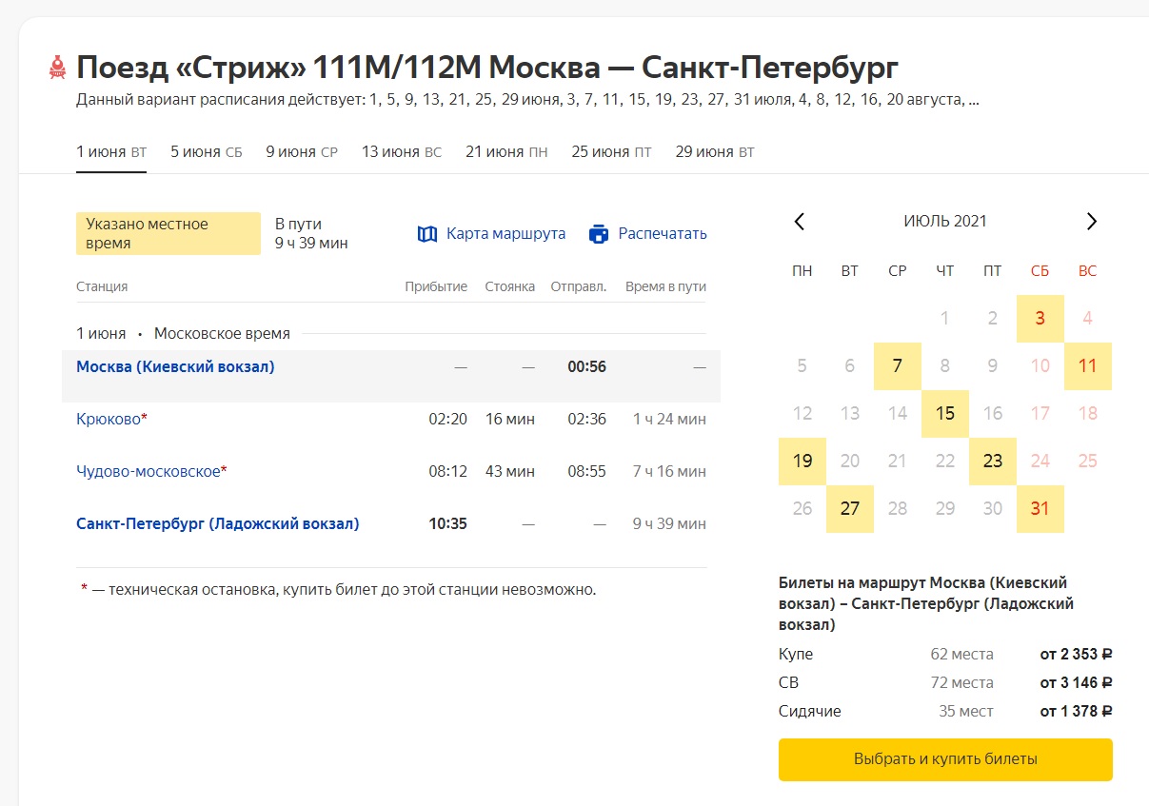Viewport: 1149px width, 806px height.
Task: Follow the Чудово-московское station link
Action: [x=149, y=471]
